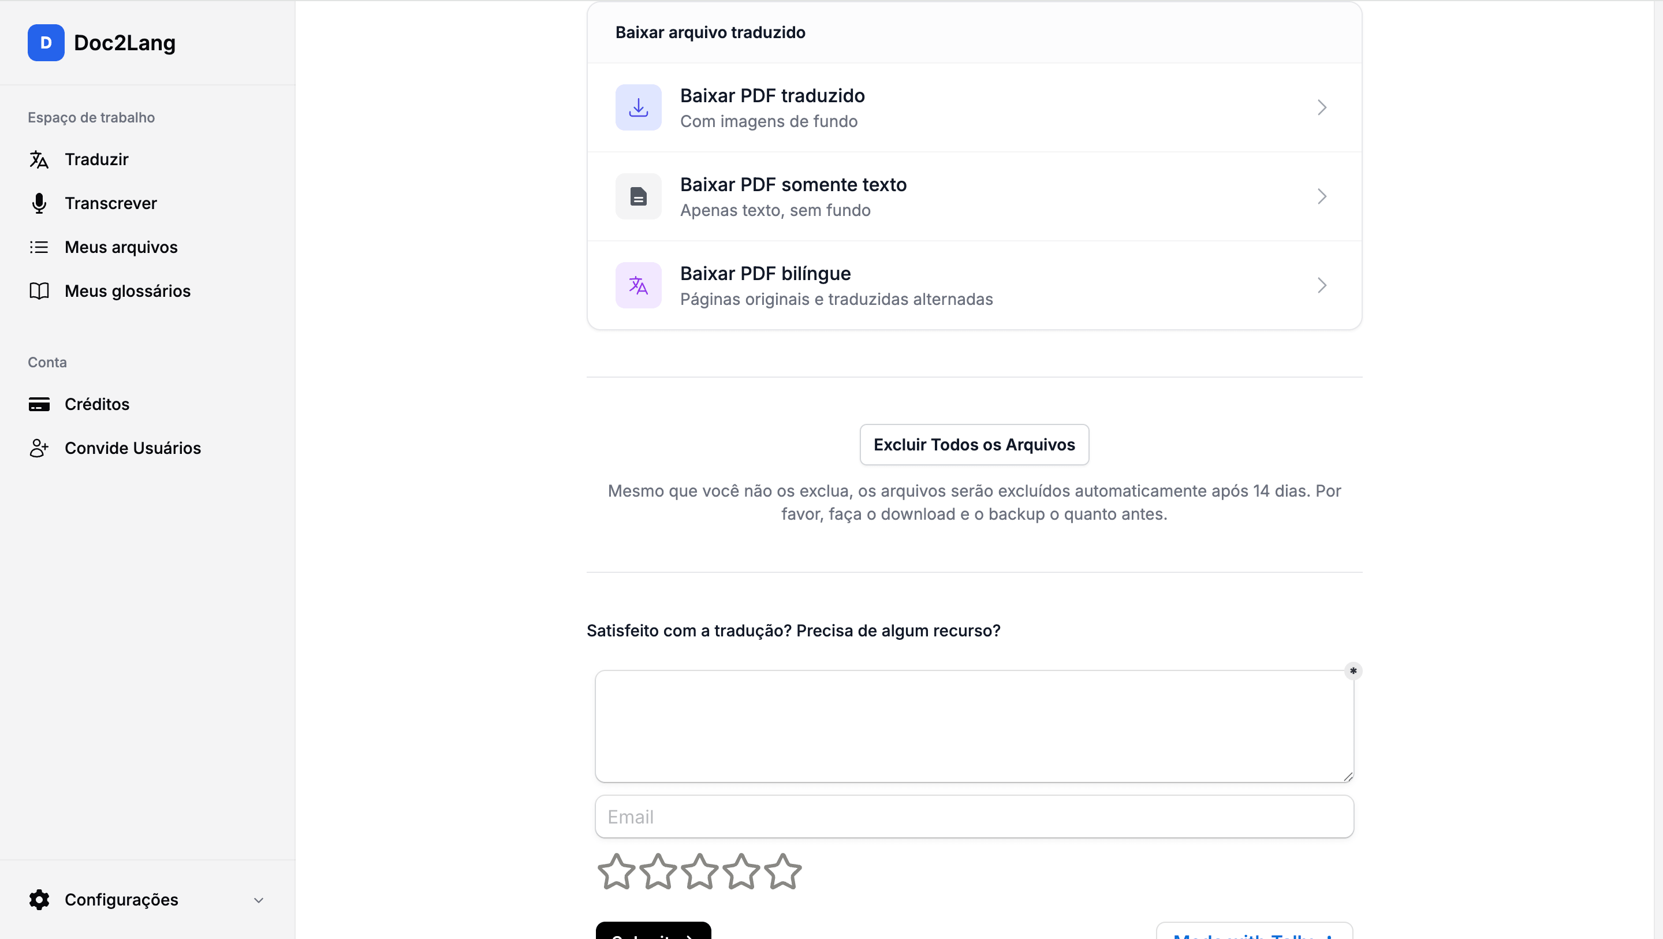Click the Configurações gear icon
The width and height of the screenshot is (1663, 939).
pos(39,900)
